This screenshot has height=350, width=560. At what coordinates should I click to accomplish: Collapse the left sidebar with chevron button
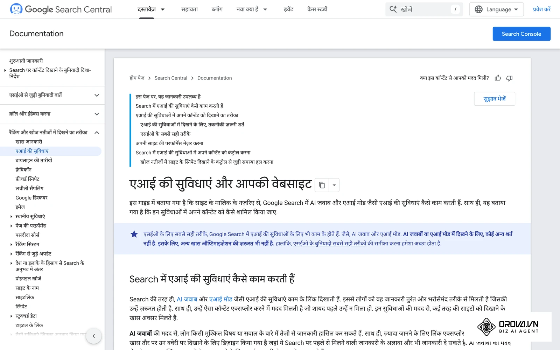pos(93,336)
